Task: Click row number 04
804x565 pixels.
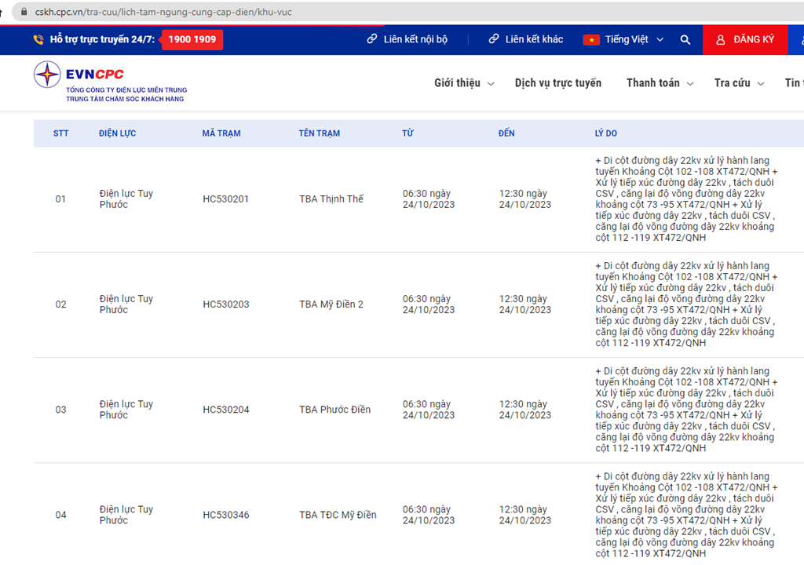Action: (60, 515)
